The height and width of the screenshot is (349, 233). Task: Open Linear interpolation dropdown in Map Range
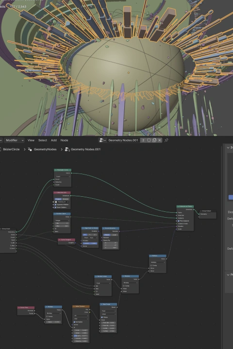[108, 314]
